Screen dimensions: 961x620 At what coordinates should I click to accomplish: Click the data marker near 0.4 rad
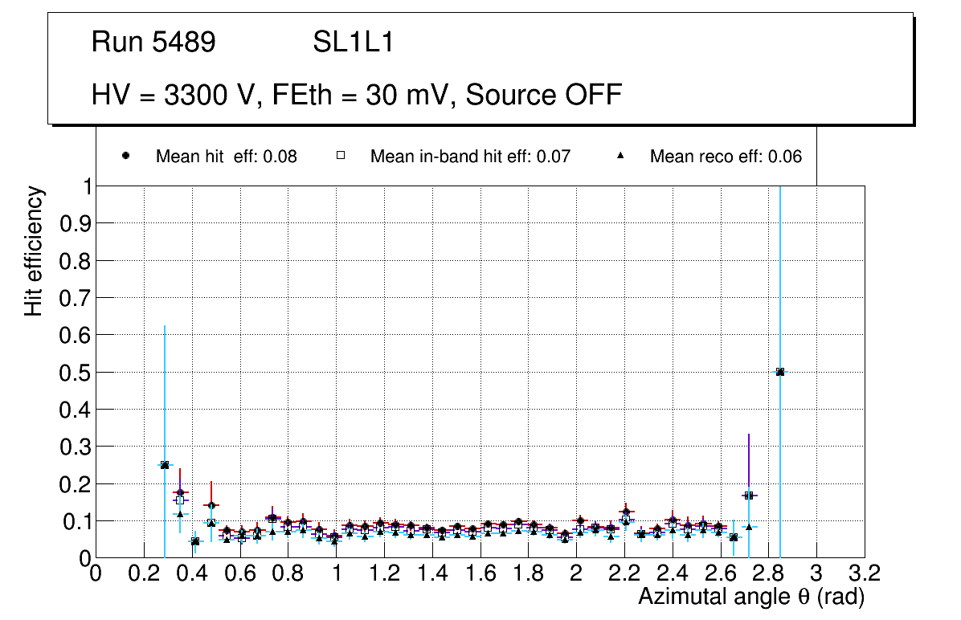pyautogui.click(x=195, y=541)
